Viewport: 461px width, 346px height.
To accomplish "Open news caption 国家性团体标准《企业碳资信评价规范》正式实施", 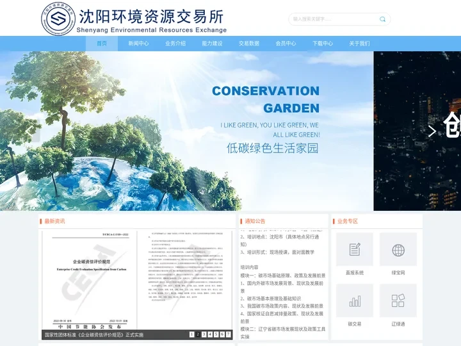I will pos(94,335).
